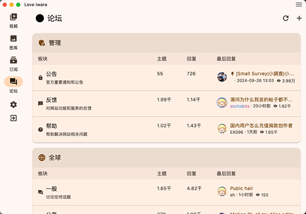Click the 管理 section heading

(x=55, y=43)
